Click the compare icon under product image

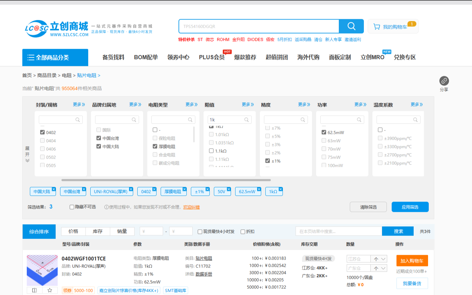tap(34, 290)
